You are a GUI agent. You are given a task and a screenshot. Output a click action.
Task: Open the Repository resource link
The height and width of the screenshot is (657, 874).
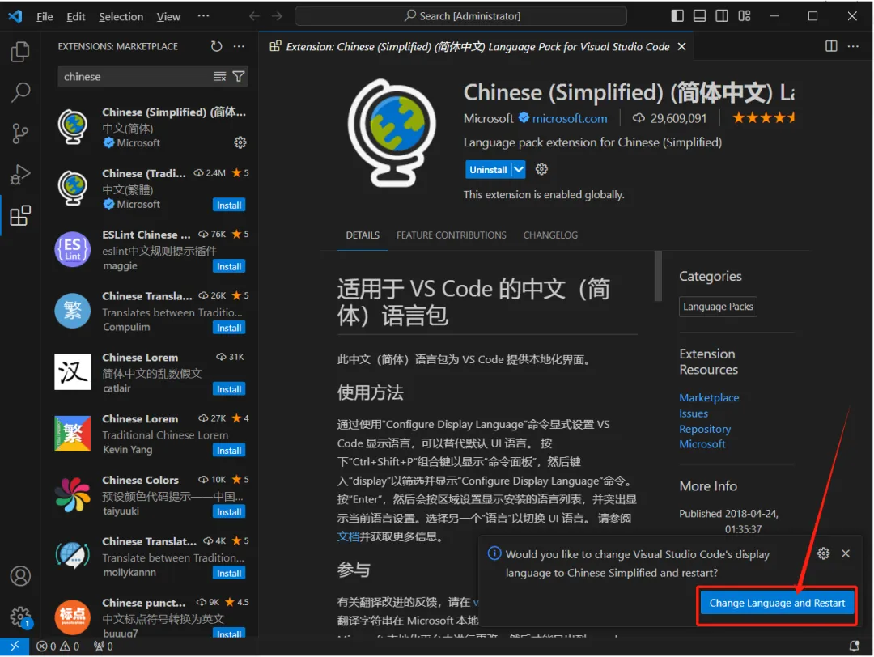pos(705,429)
